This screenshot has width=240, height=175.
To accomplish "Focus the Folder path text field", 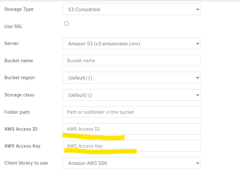I will coord(131,112).
